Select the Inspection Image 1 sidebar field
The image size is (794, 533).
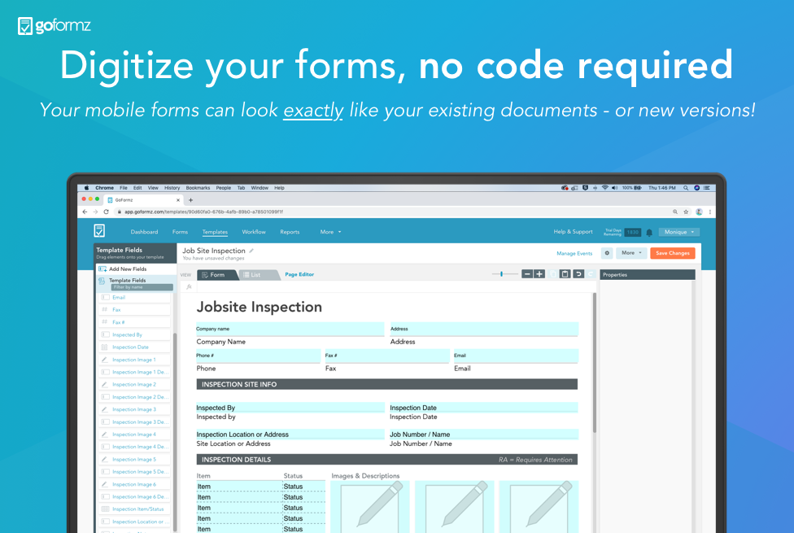(135, 360)
